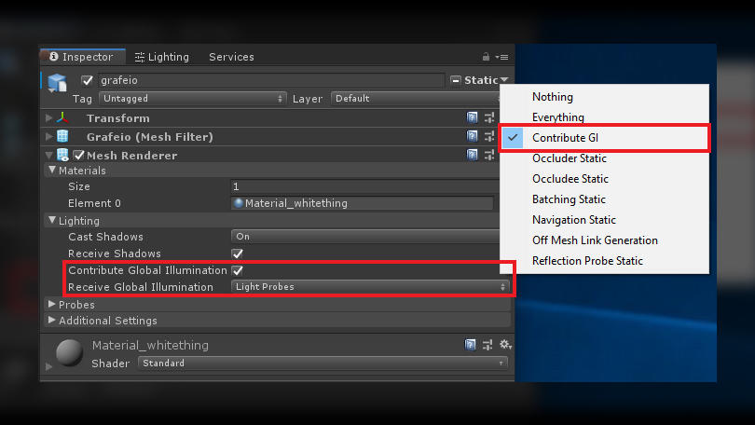The image size is (755, 425).
Task: Disable the Mesh Renderer checkbox
Action: (x=79, y=155)
